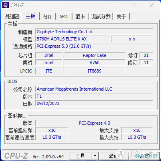Click the current link speed 16.0 GT/s value
Viewport: 161px width, 161px height.
(x=52, y=137)
